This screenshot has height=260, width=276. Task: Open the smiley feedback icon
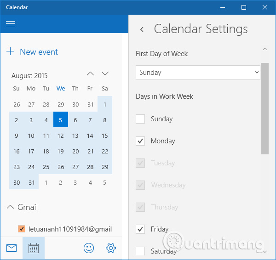point(89,248)
